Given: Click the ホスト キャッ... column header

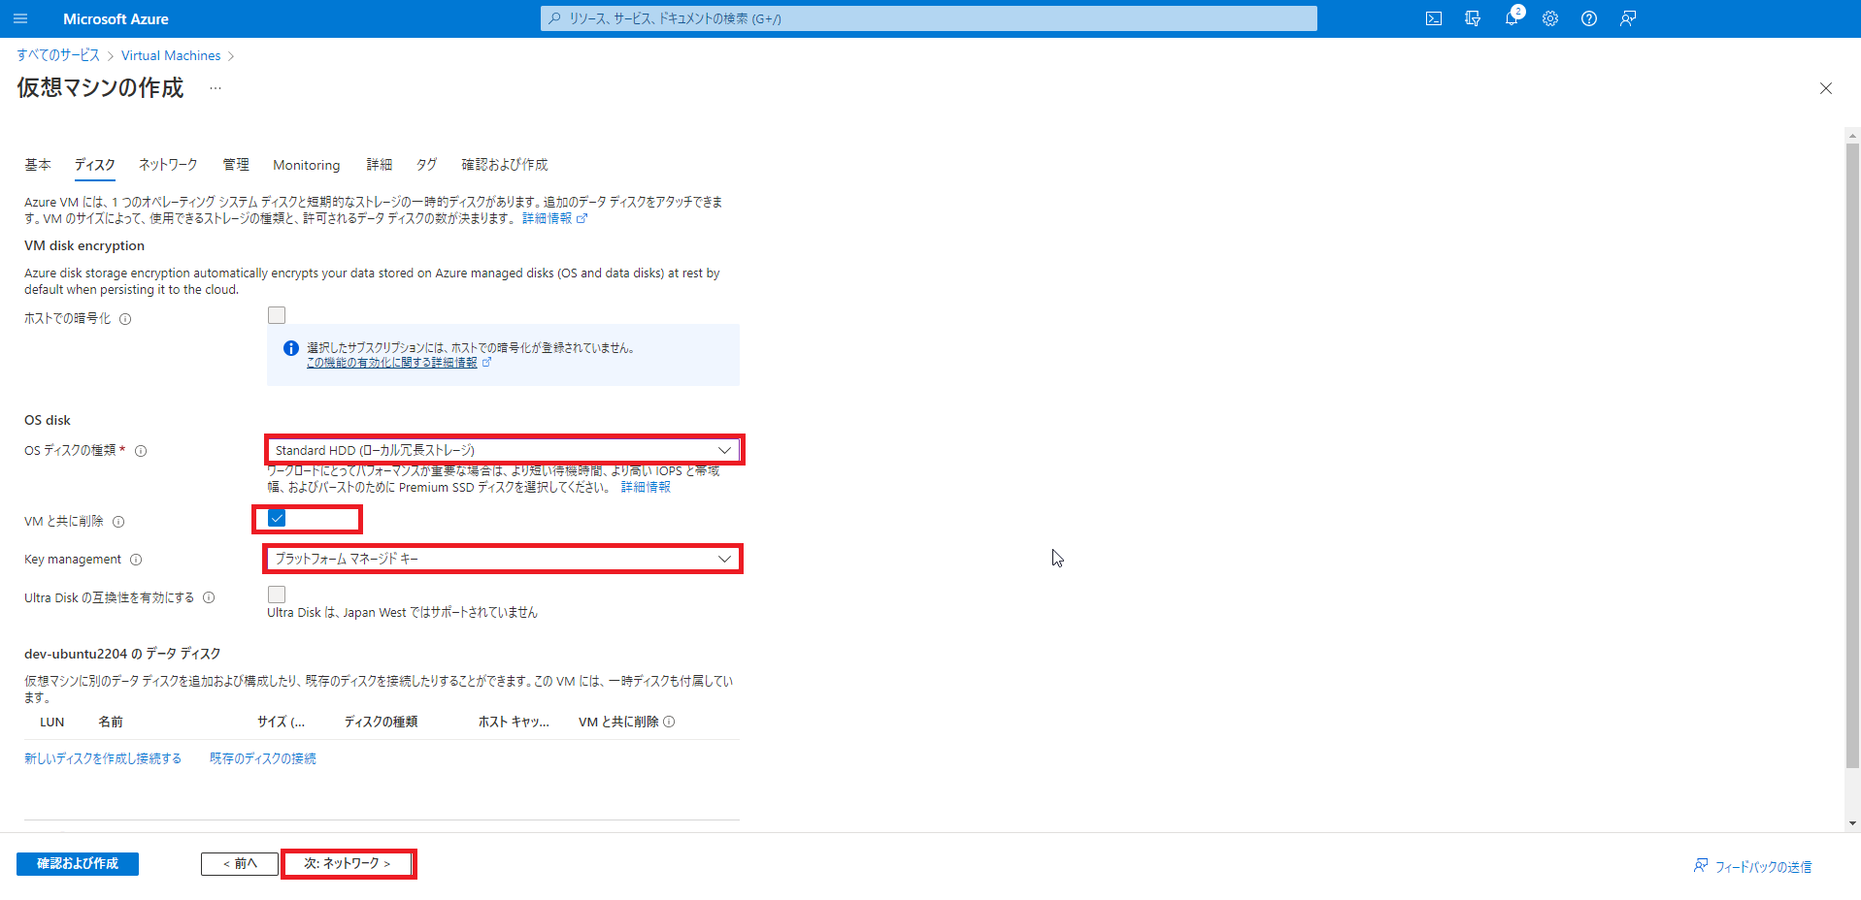Looking at the screenshot, I should click(514, 722).
